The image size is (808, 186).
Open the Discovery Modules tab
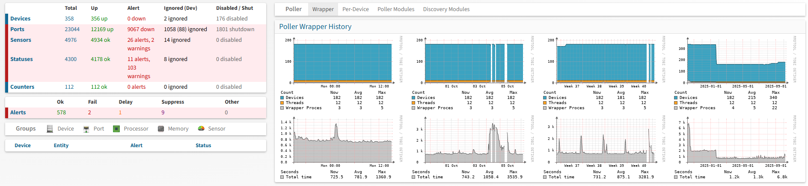[446, 9]
